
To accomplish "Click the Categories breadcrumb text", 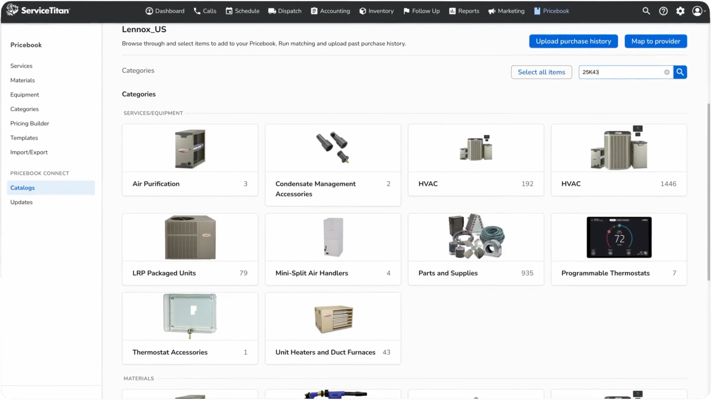I will [x=138, y=70].
